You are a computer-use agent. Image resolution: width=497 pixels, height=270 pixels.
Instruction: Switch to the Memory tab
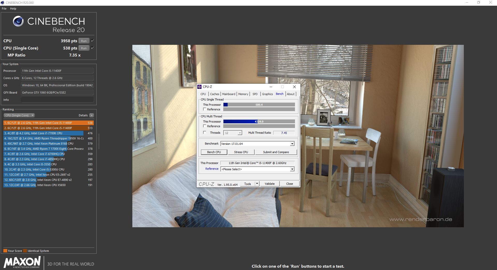243,94
